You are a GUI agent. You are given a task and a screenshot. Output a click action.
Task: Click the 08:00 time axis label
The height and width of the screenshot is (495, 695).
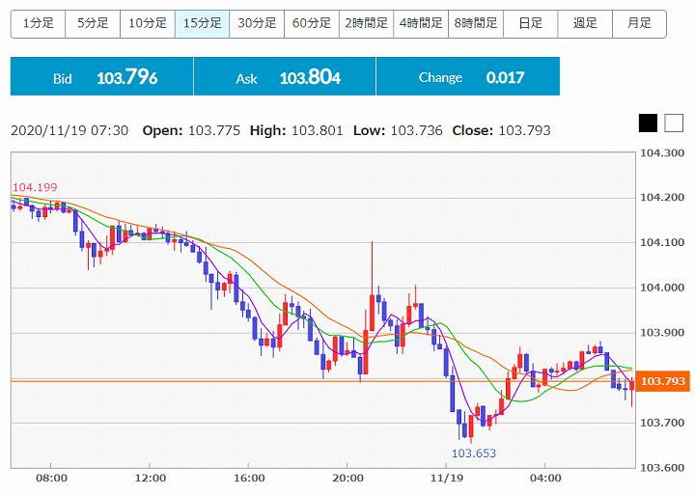51,479
